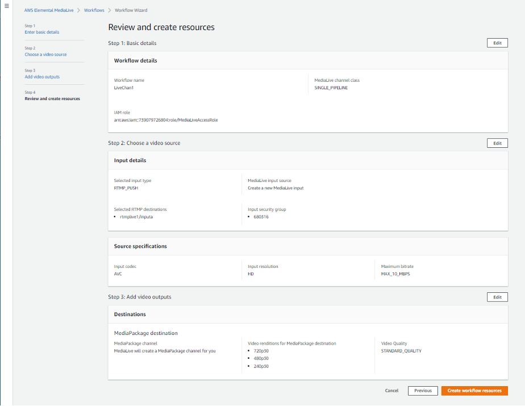Open the MediaLiveAccessRole IAM role link
Viewport: 525px width, 406px height.
[166, 120]
